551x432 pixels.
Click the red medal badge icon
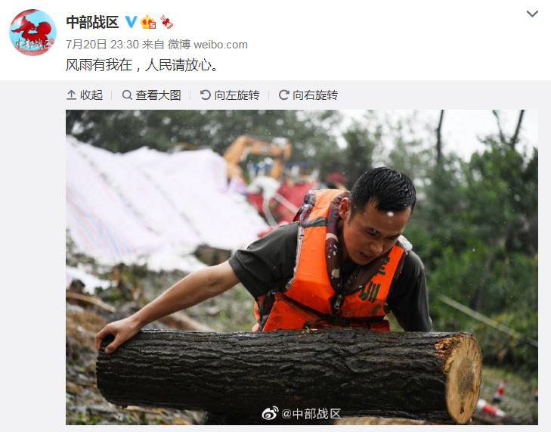tap(166, 22)
